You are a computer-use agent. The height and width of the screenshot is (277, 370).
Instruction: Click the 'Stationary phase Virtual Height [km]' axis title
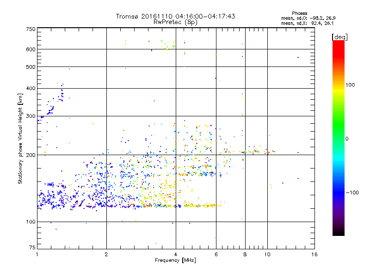tap(20, 138)
